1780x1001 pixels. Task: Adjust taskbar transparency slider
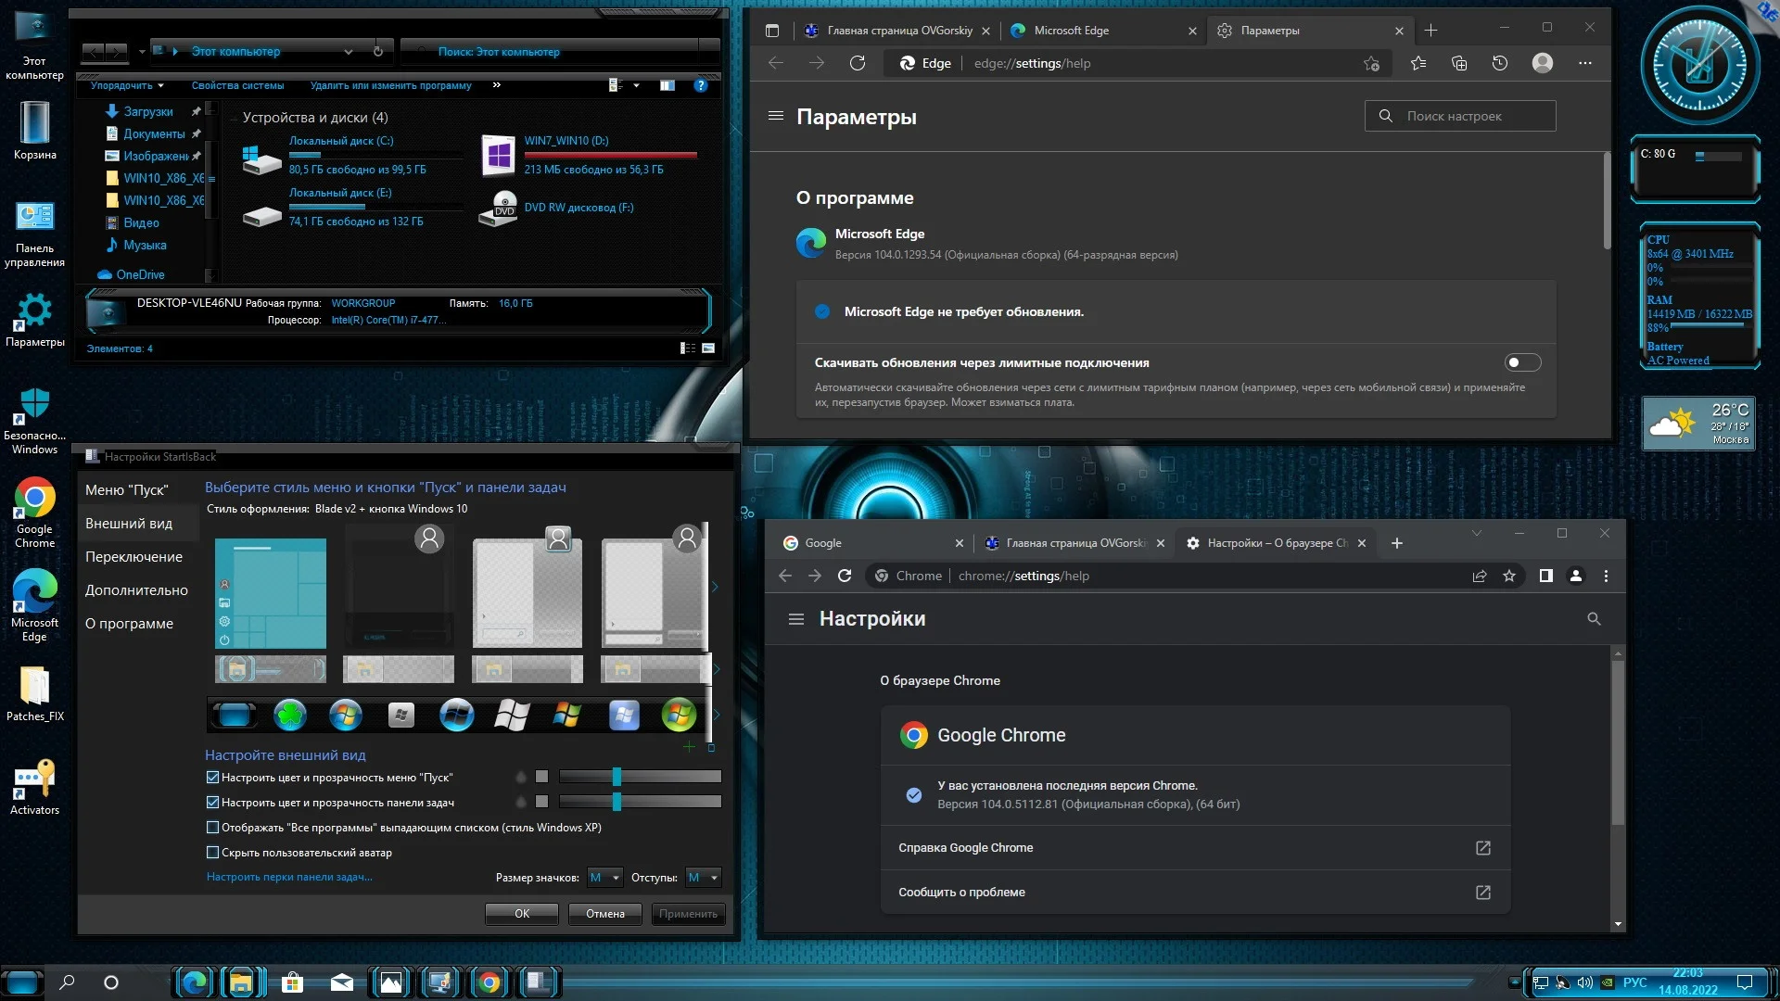(617, 802)
